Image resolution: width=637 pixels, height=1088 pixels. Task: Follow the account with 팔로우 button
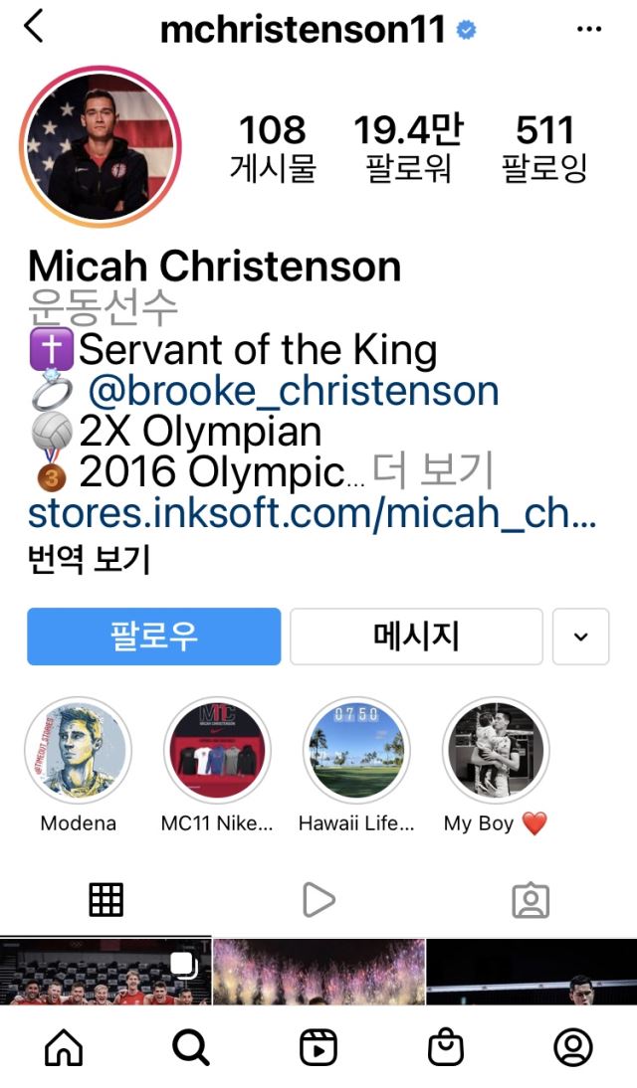154,636
